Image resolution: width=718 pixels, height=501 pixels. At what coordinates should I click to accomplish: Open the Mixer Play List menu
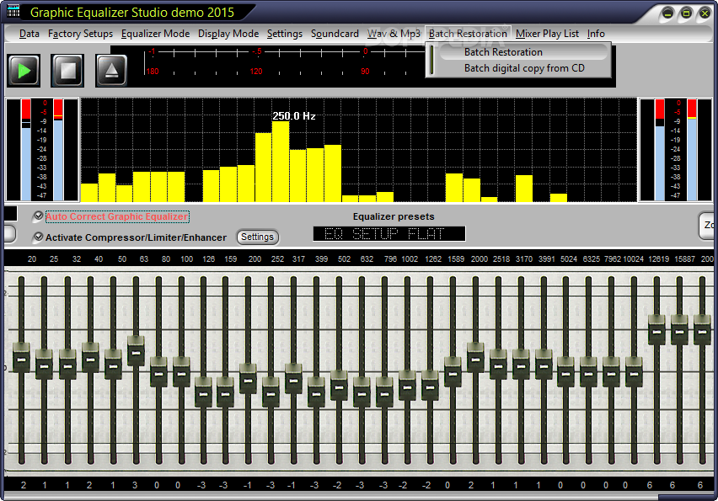tap(547, 34)
